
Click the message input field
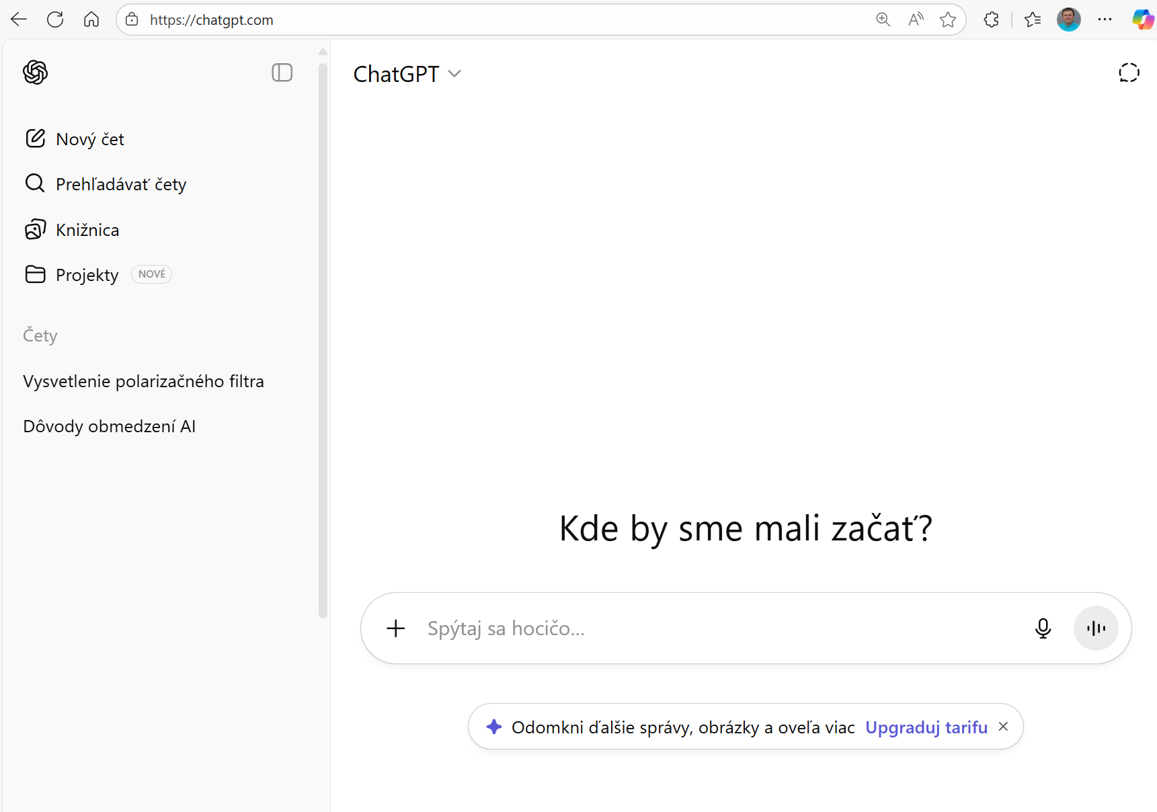[x=719, y=628]
